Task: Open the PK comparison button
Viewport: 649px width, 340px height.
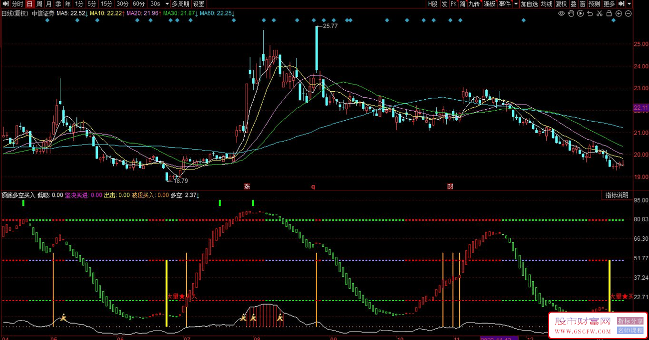Action: tap(453, 4)
